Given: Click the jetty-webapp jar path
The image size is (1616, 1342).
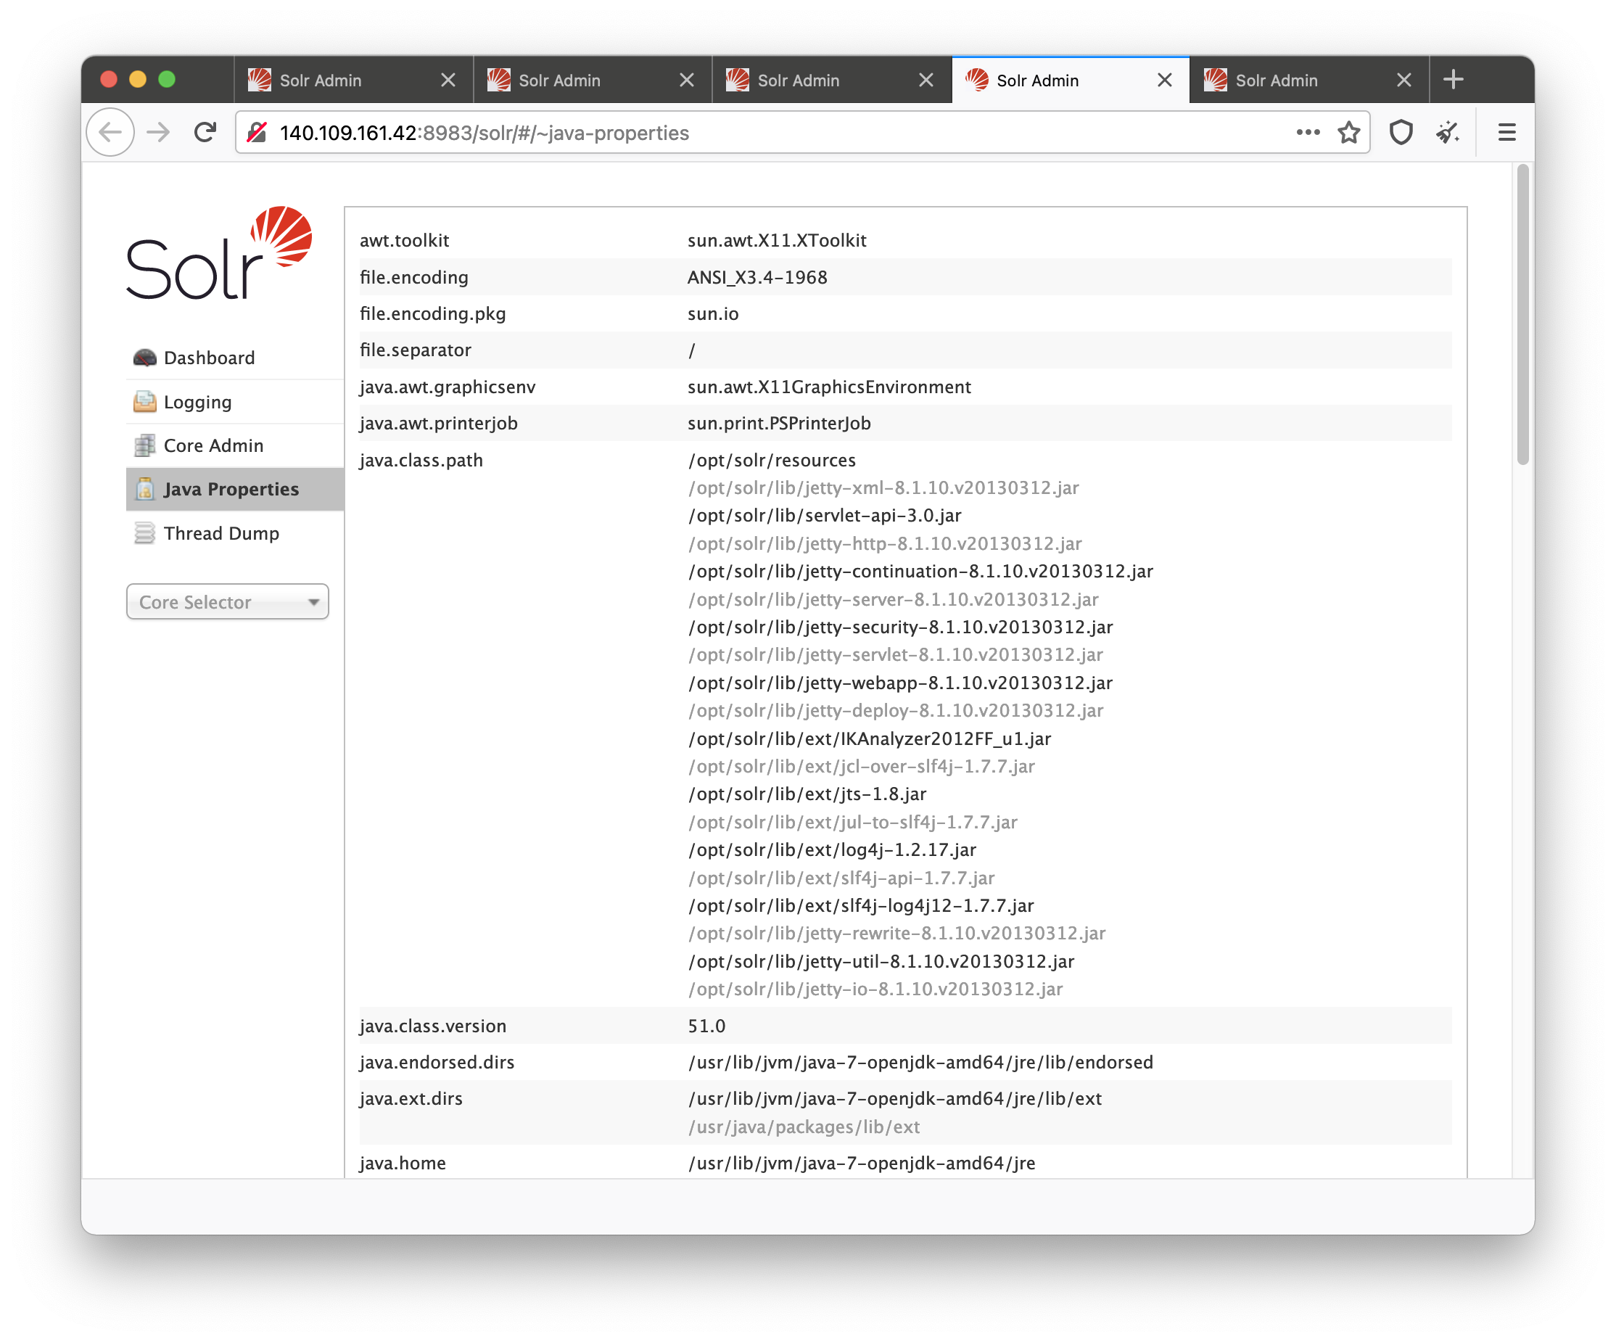Looking at the screenshot, I should (900, 683).
